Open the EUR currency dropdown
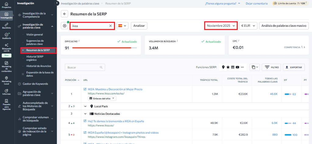 pos(248,26)
